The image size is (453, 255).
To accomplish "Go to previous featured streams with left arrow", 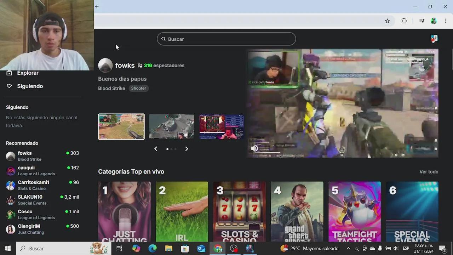I will (x=156, y=149).
